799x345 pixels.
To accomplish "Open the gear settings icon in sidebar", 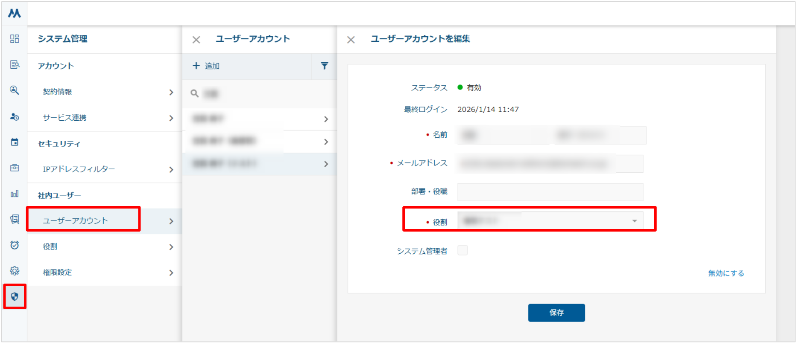I will [x=15, y=271].
